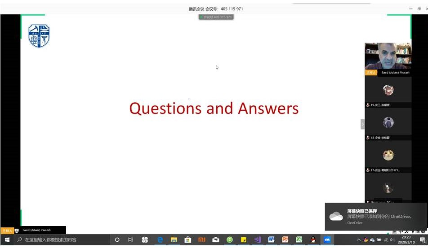Switch to Word from the taskbar
Image resolution: width=428 pixels, height=248 pixels.
pyautogui.click(x=271, y=240)
